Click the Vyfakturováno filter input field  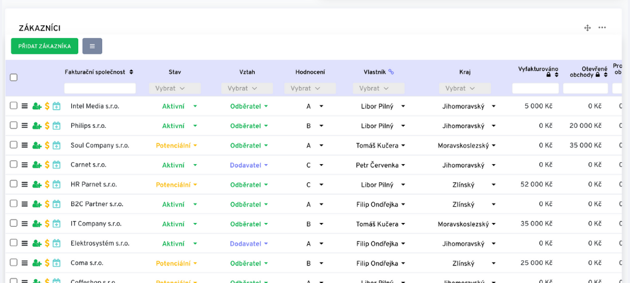pyautogui.click(x=535, y=89)
